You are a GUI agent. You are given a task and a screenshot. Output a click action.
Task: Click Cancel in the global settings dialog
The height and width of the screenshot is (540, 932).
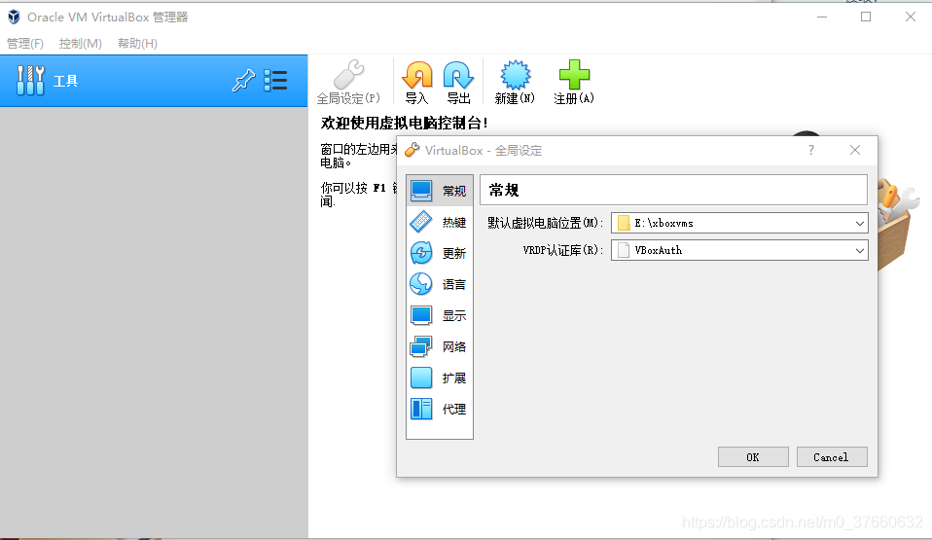832,457
